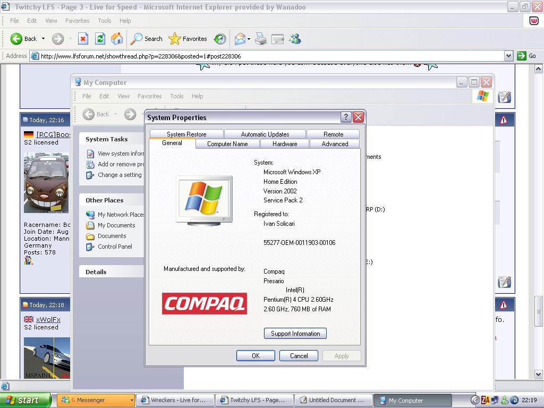
Task: Click the ZoneAlarm tray icon
Action: tap(486, 401)
